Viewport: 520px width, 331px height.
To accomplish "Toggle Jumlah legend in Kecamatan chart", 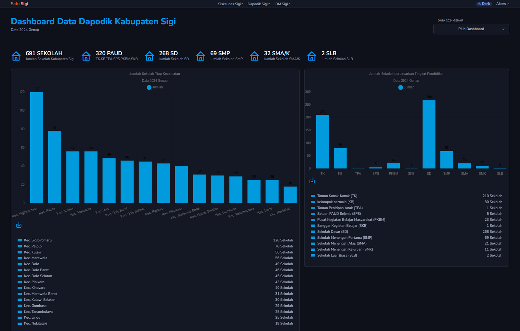I will tap(155, 87).
